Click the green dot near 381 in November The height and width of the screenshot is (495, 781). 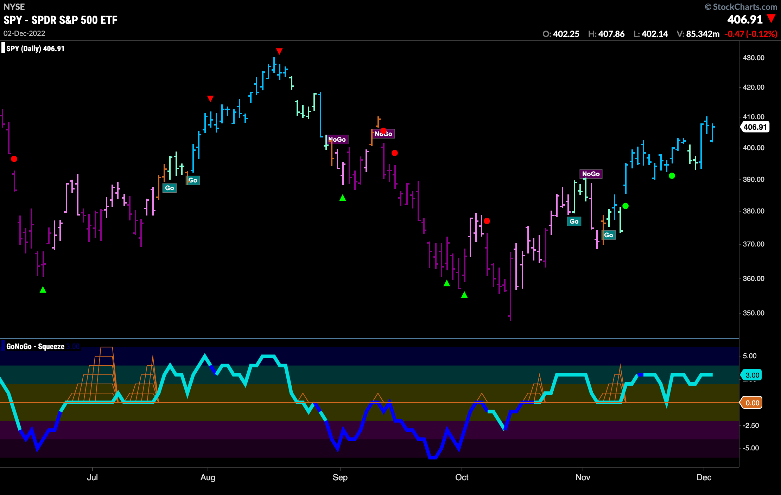(626, 206)
